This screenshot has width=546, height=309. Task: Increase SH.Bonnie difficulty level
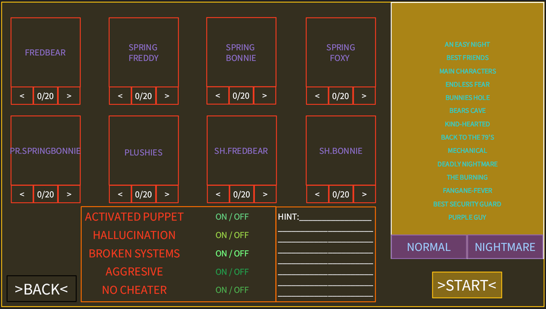pos(364,194)
